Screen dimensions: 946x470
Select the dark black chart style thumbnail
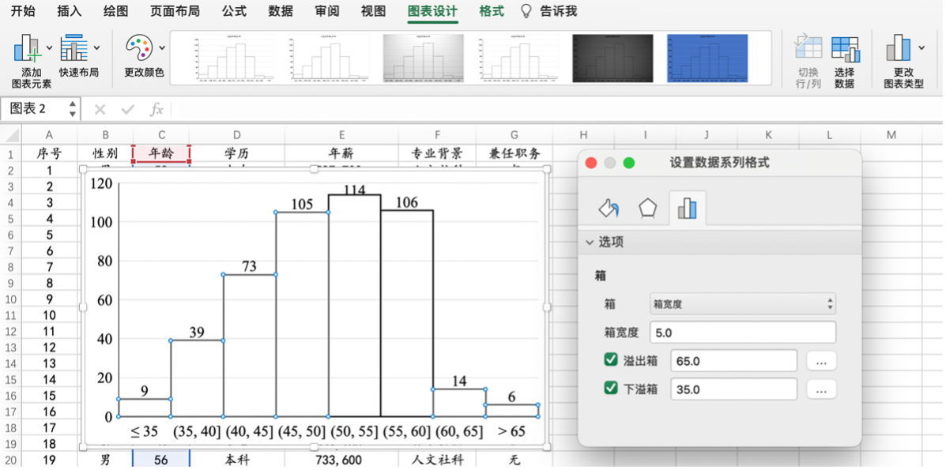pos(612,58)
